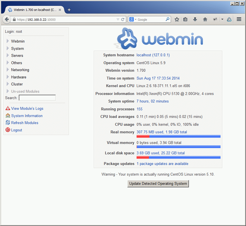The image size is (246, 226).
Task: Go to home page icon
Action: (x=205, y=19)
